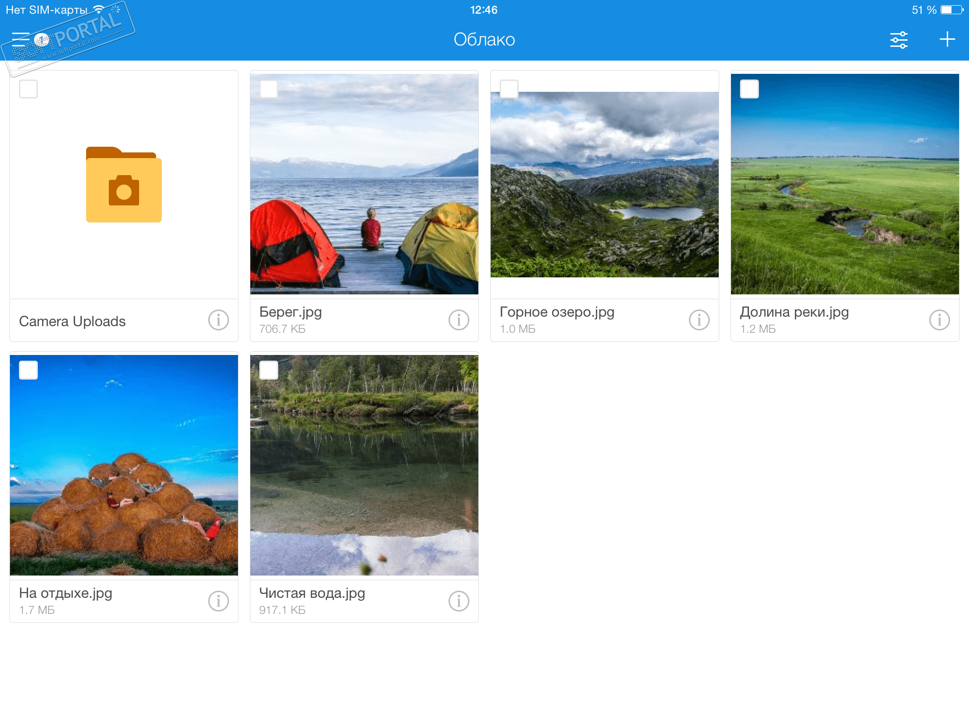This screenshot has width=969, height=727.
Task: Select Долина реки.jpg with its checkbox
Action: coord(749,89)
